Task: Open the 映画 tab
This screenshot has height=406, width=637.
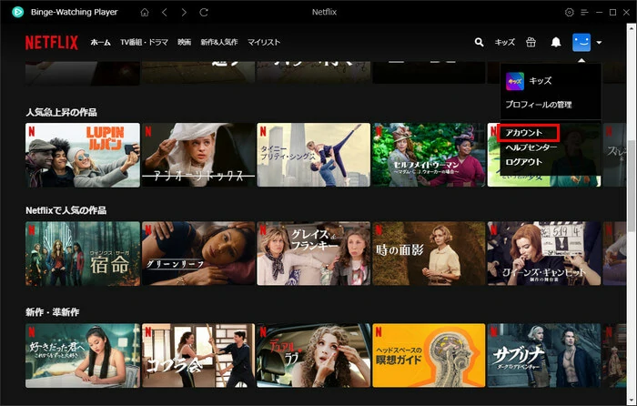Action: 185,42
